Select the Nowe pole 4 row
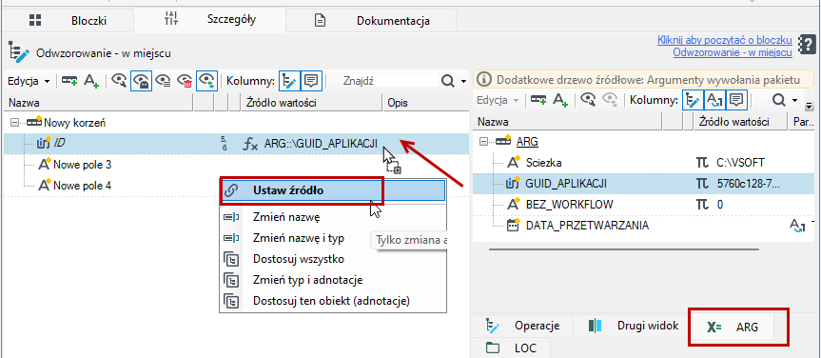Screen dimensions: 821x358 click(x=236, y=186)
